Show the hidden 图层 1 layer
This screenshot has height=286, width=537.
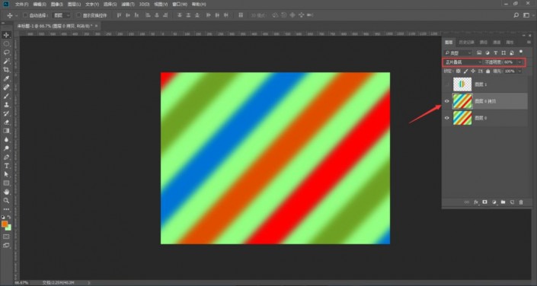pyautogui.click(x=446, y=84)
